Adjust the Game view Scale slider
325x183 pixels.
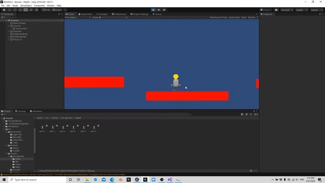click(x=112, y=17)
